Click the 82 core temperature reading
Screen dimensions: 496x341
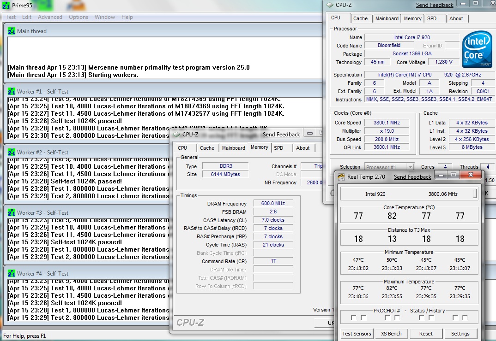[392, 216]
